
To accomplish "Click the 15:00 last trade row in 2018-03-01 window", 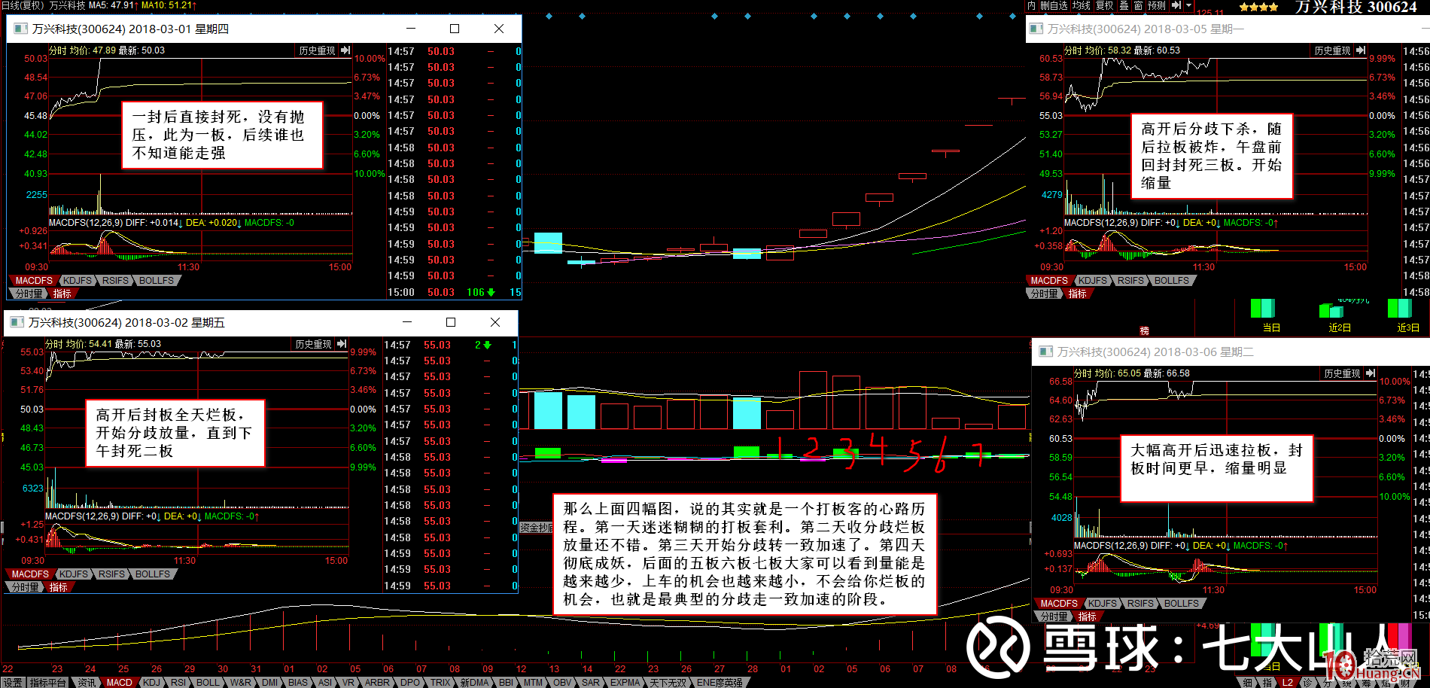I will [454, 292].
